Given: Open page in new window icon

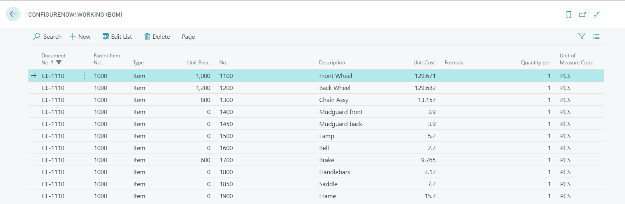Looking at the screenshot, I should [583, 15].
